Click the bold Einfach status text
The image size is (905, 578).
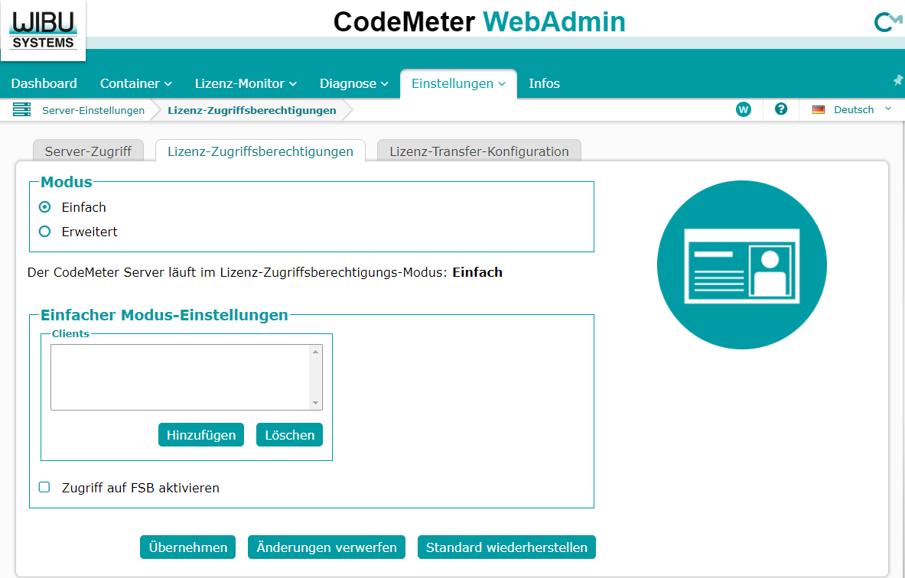click(x=477, y=272)
